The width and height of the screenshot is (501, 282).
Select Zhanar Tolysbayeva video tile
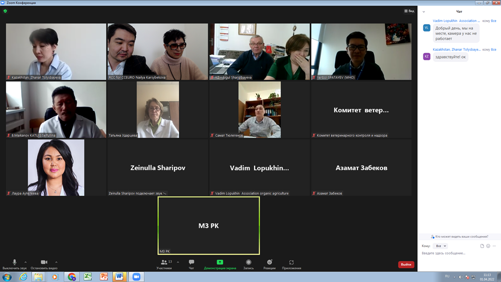tap(56, 51)
